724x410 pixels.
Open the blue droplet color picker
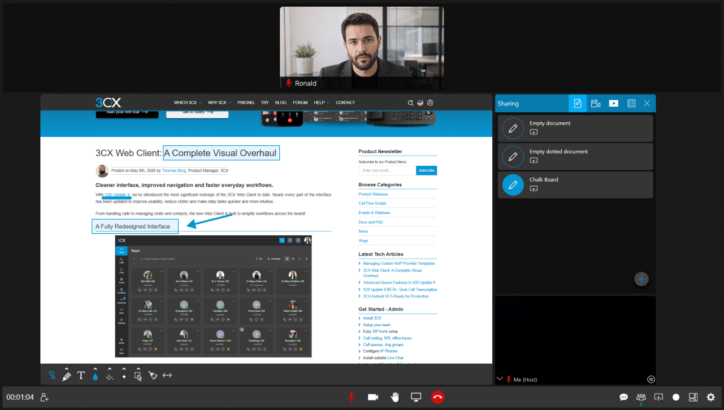click(x=95, y=376)
